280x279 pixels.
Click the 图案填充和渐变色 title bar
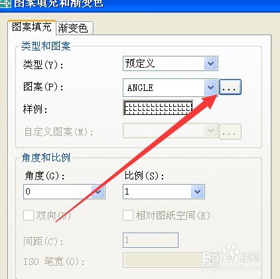coord(140,4)
